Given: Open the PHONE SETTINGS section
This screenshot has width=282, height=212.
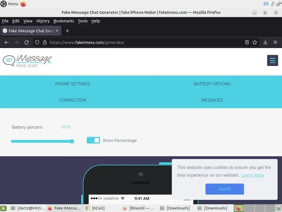Looking at the screenshot, I should point(72,84).
